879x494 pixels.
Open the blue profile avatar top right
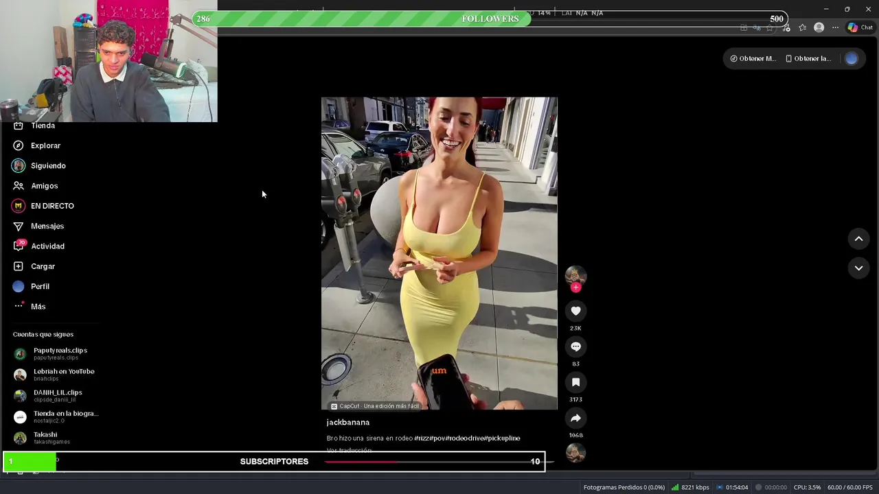tap(852, 58)
